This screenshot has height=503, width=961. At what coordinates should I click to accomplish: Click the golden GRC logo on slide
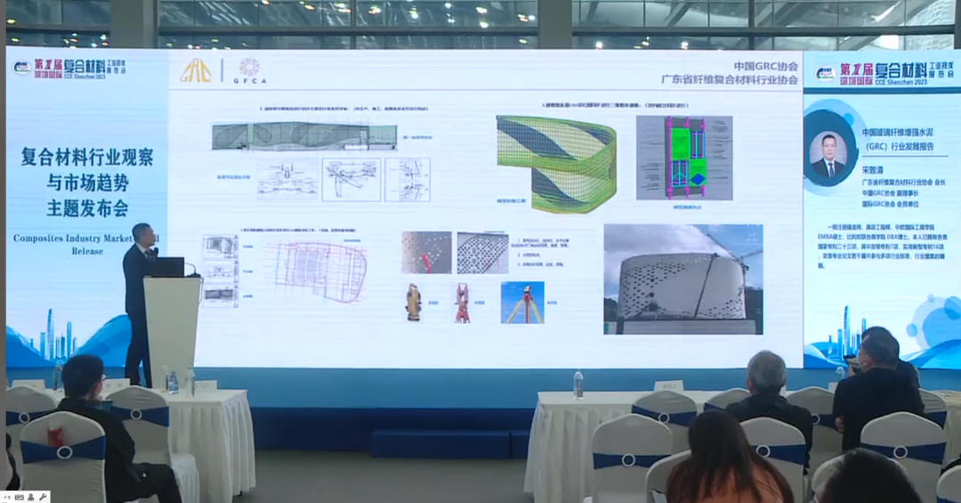pos(196,70)
